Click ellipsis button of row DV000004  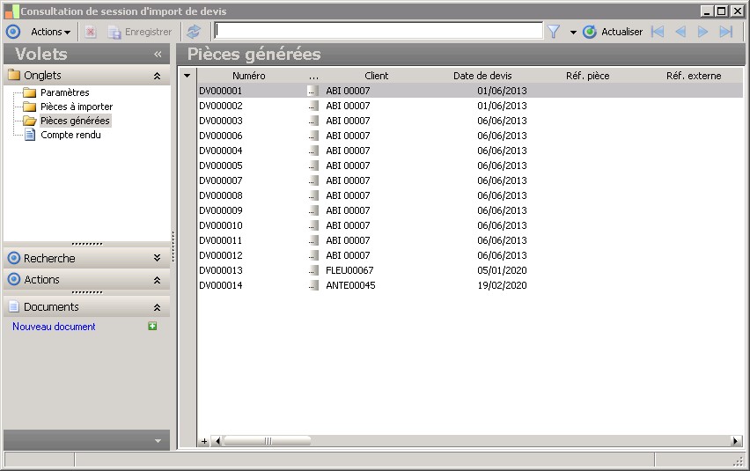pos(312,151)
